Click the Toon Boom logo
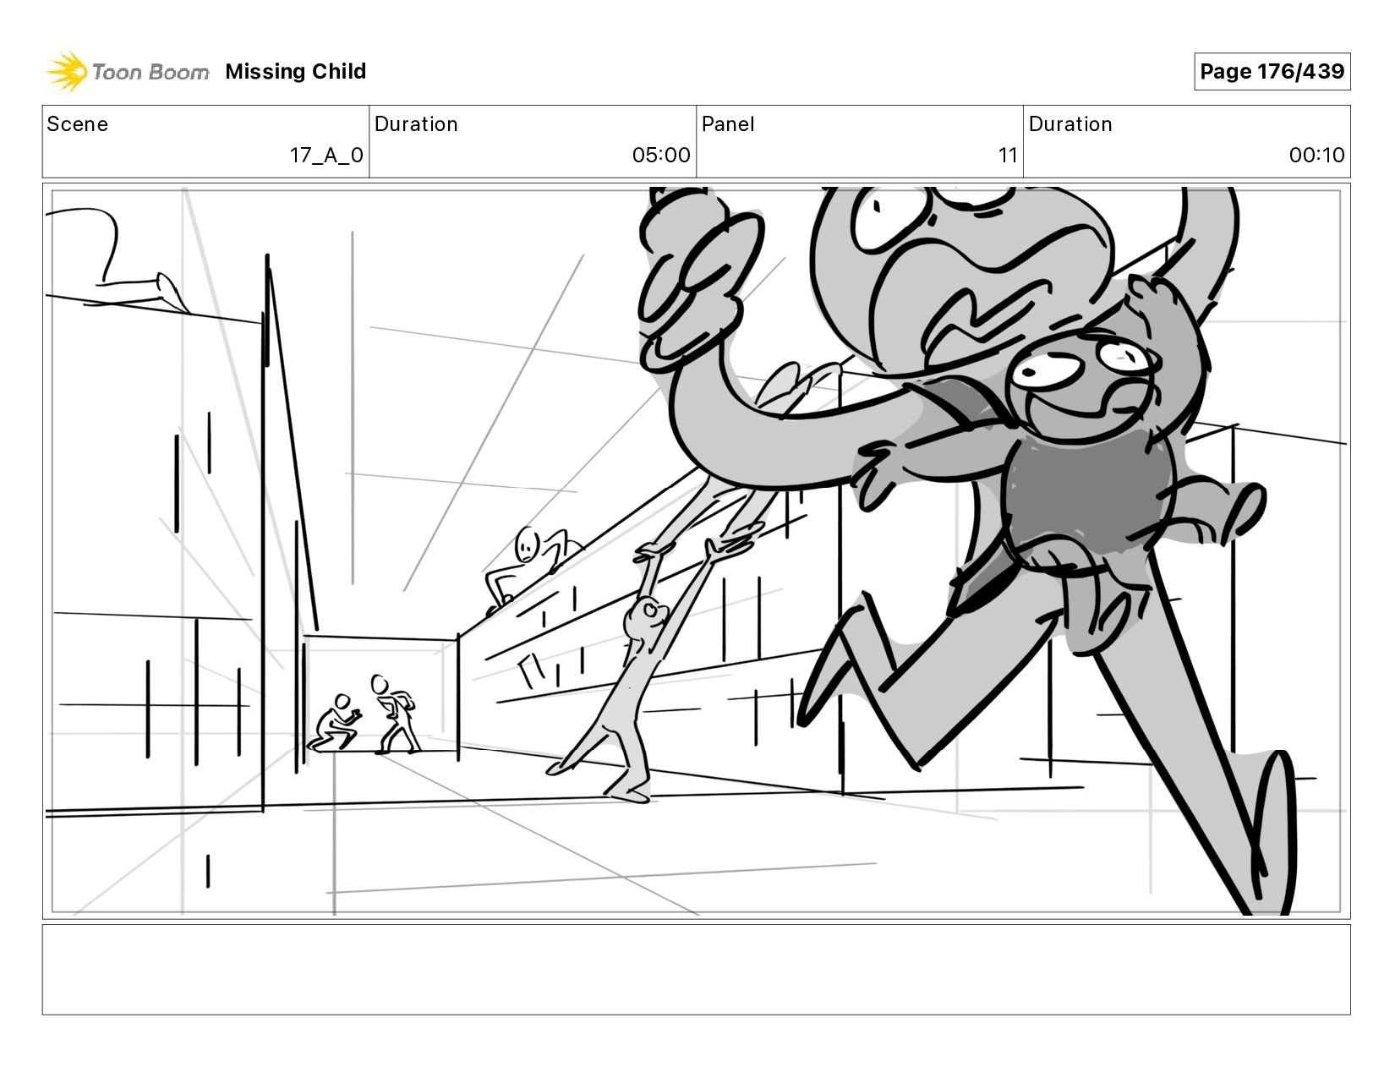Screen dimensions: 1395x1078 coord(127,71)
